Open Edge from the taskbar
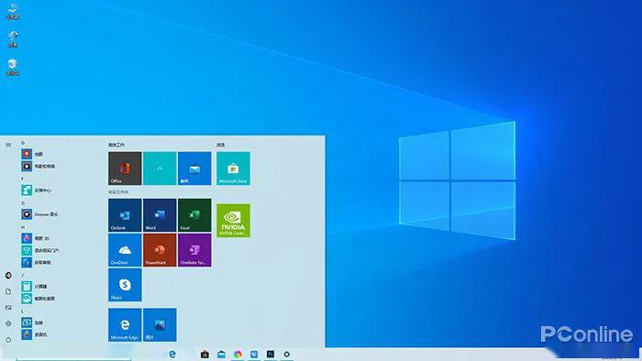The image size is (642, 361). (172, 354)
